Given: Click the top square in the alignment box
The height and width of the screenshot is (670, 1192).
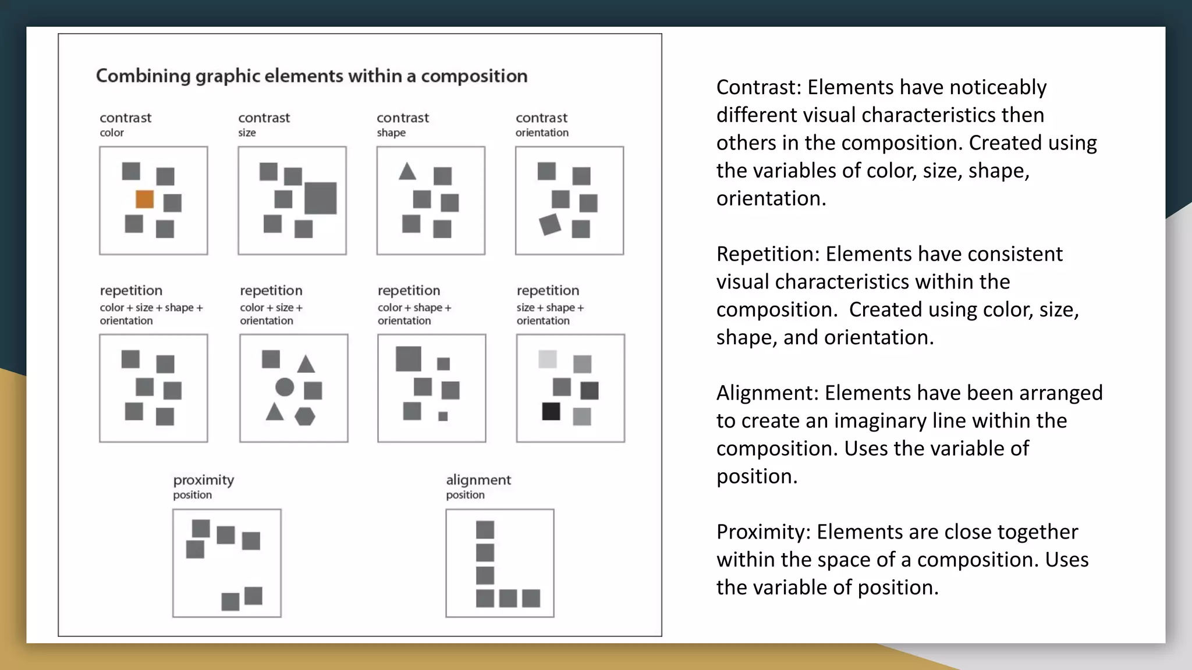Looking at the screenshot, I should pyautogui.click(x=485, y=530).
